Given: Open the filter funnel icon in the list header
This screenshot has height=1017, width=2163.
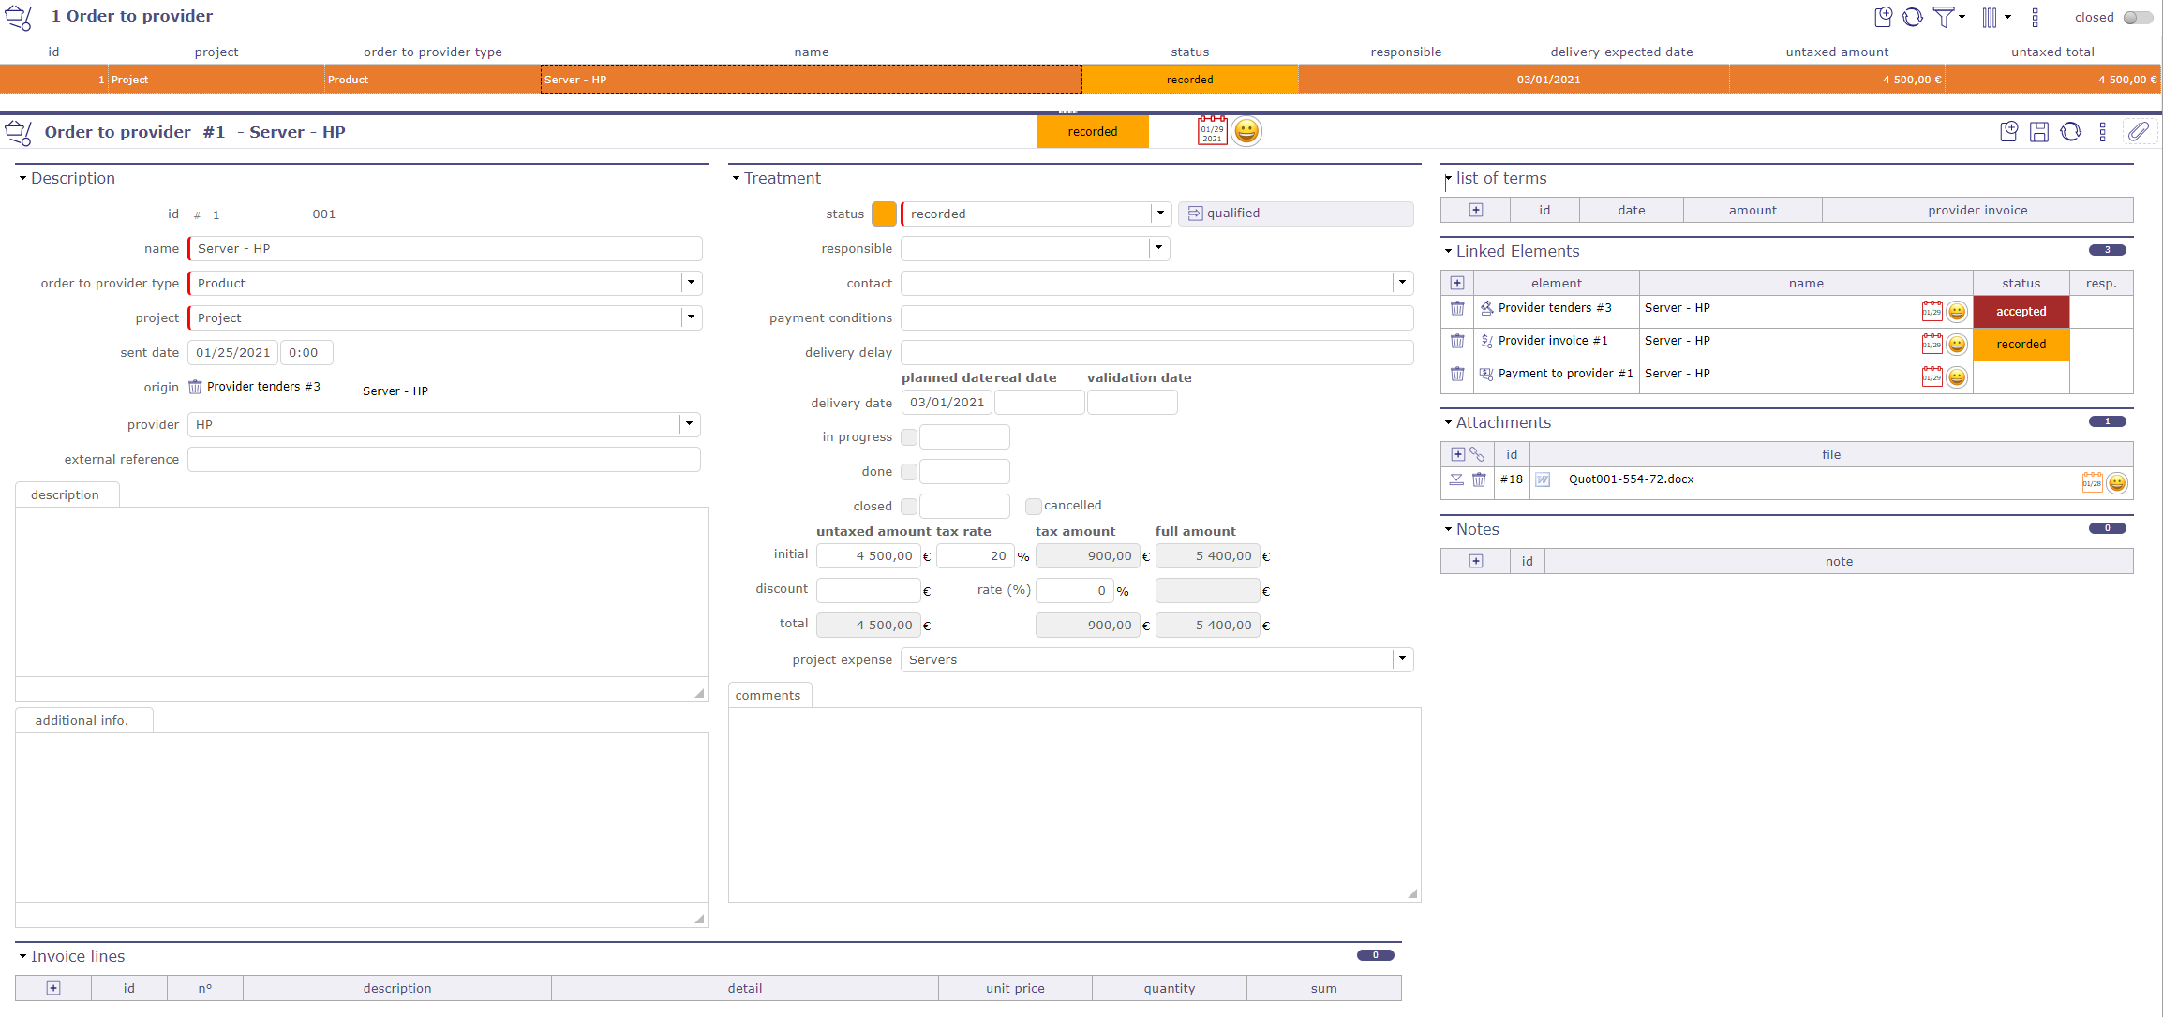Looking at the screenshot, I should [1946, 17].
